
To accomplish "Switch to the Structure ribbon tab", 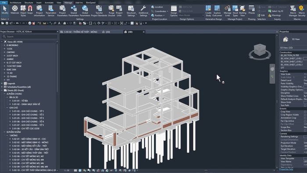I will pos(29,3).
